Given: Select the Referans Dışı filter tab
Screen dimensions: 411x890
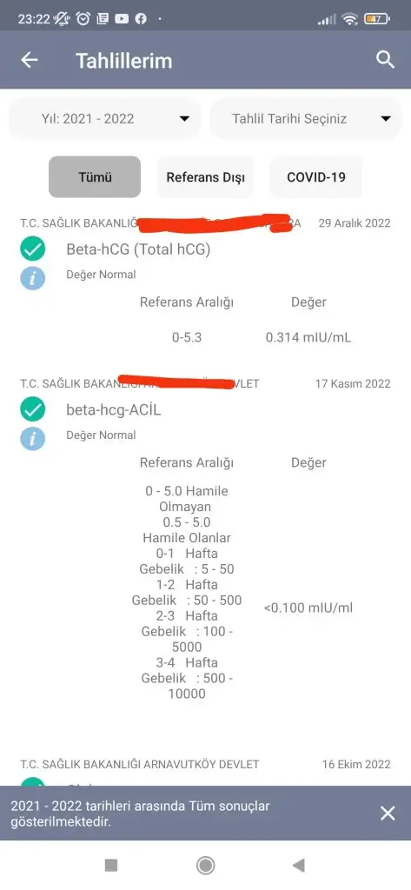Looking at the screenshot, I should tap(205, 177).
